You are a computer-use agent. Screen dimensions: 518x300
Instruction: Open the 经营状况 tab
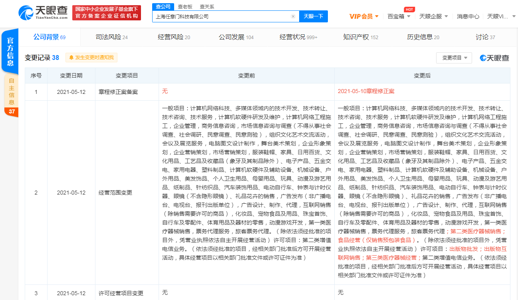pyautogui.click(x=298, y=37)
